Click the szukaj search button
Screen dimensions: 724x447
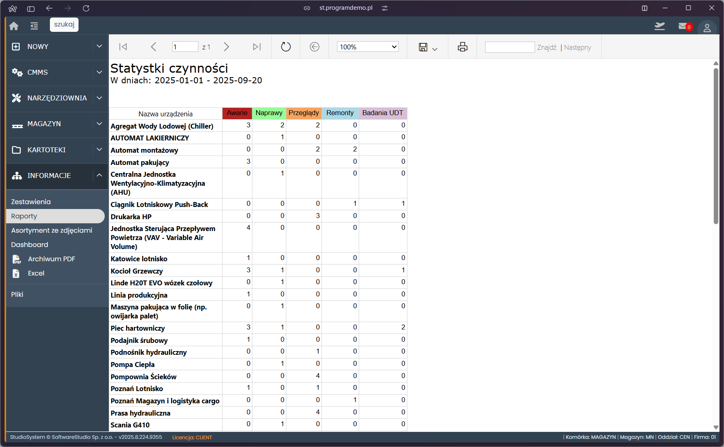(x=64, y=24)
